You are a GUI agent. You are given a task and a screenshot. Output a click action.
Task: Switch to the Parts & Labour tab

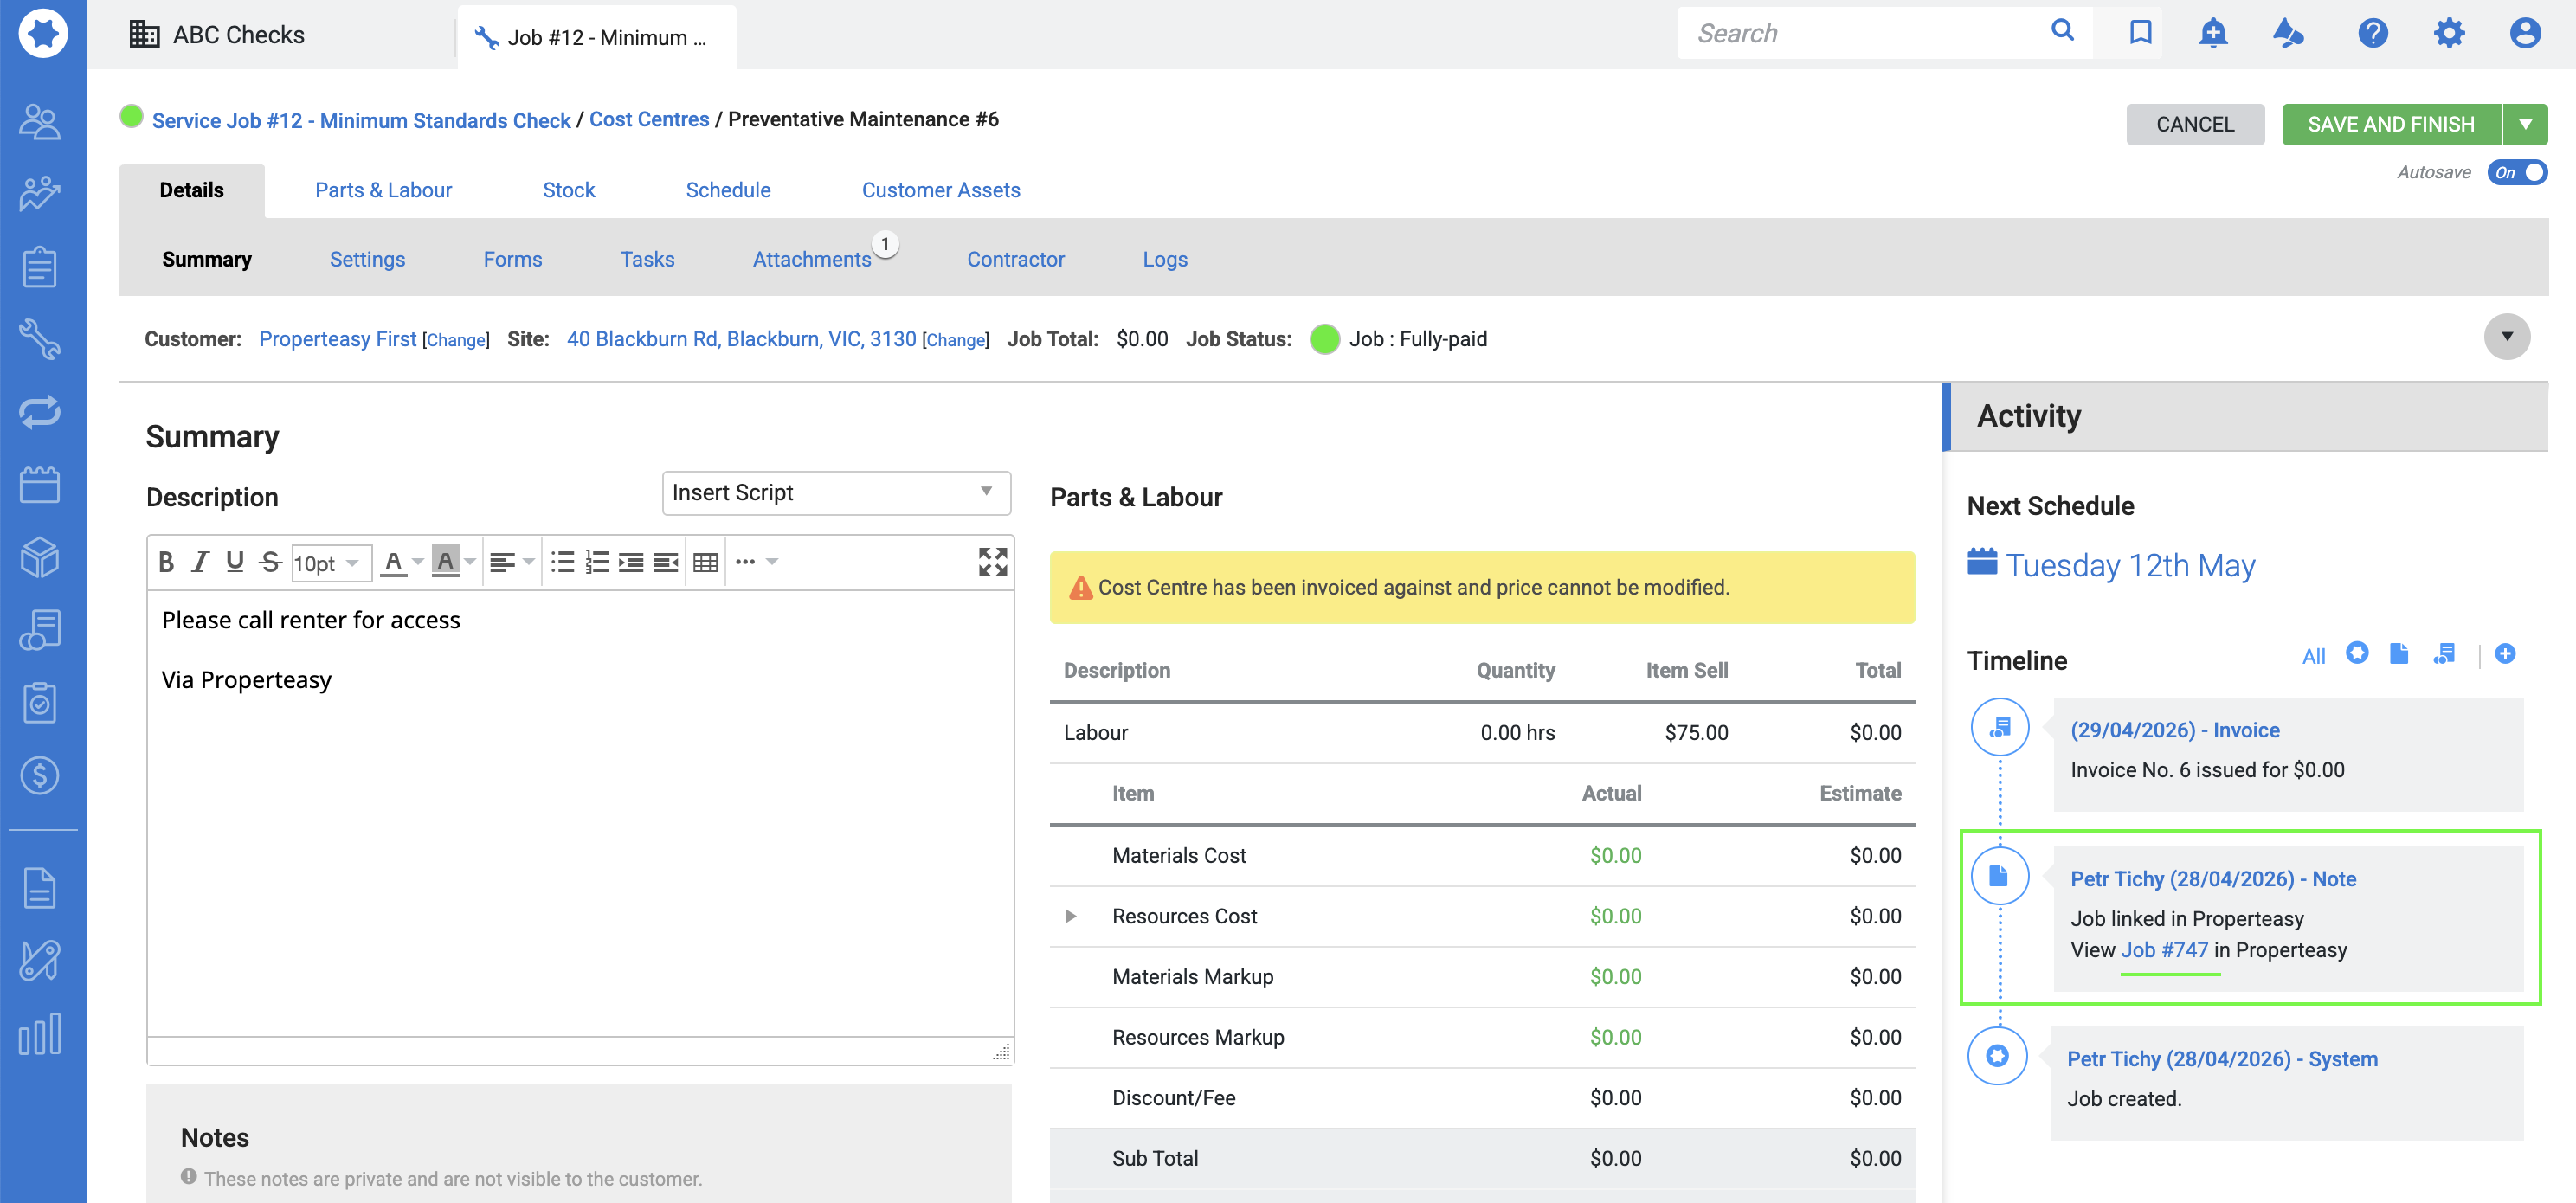pyautogui.click(x=383, y=190)
